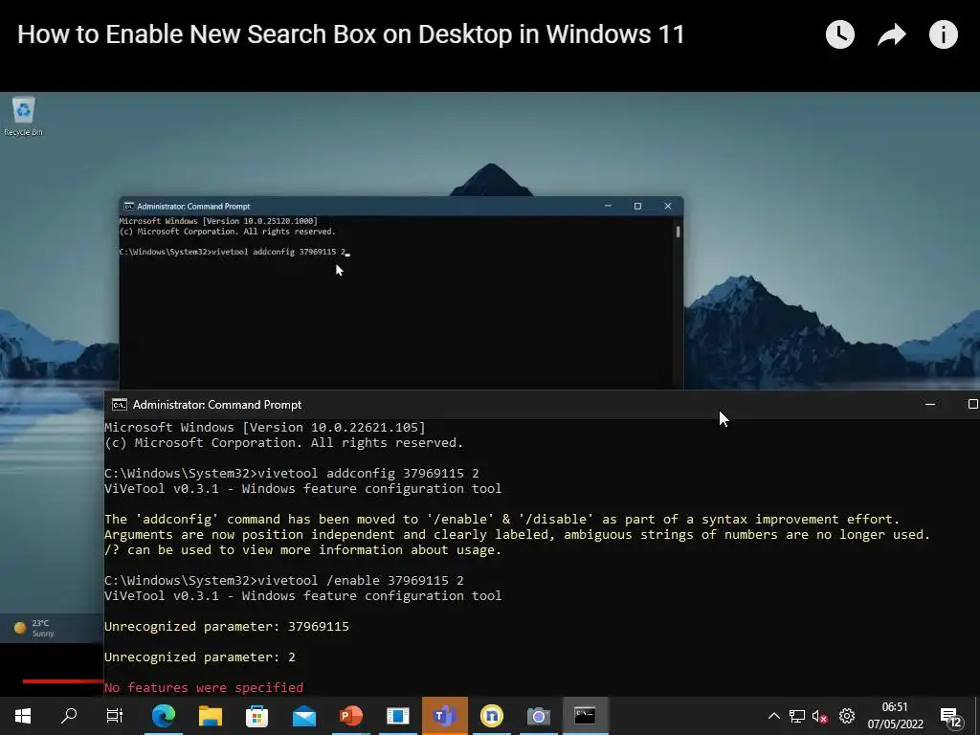This screenshot has width=980, height=735.
Task: Click red 'No features were specified' text
Action: point(204,687)
